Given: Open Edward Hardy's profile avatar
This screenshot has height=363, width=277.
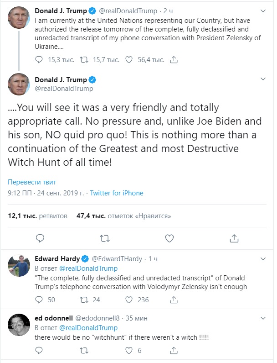Looking at the screenshot, I should tap(19, 266).
